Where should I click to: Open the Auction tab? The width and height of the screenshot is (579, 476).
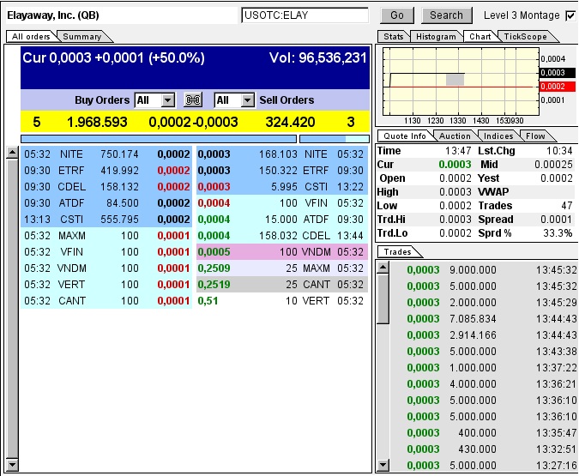pyautogui.click(x=455, y=136)
